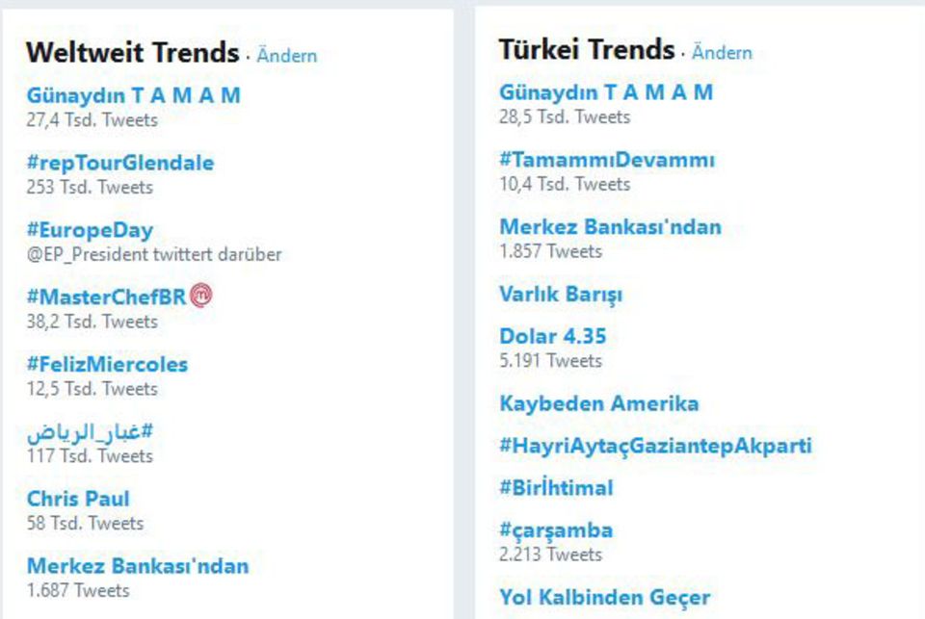Open the Arabic hashtag trend
925x619 pixels.
tap(90, 433)
